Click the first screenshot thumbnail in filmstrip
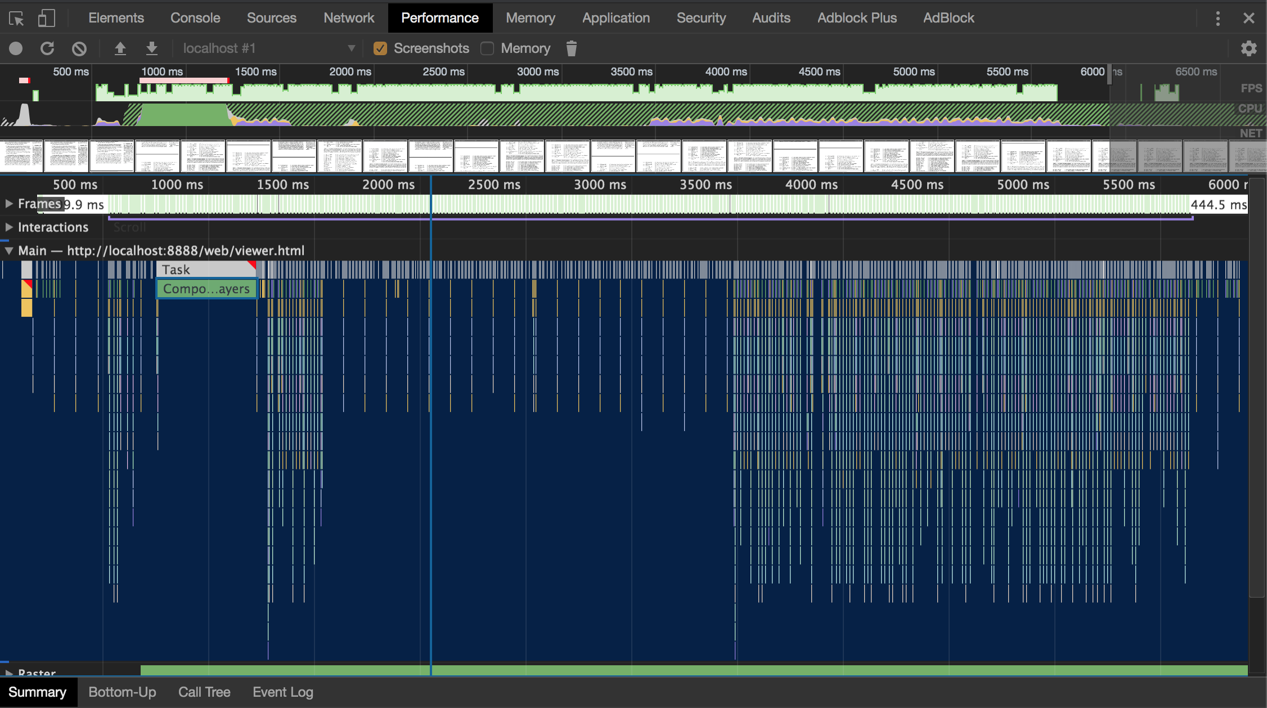This screenshot has width=1267, height=708. (x=21, y=156)
